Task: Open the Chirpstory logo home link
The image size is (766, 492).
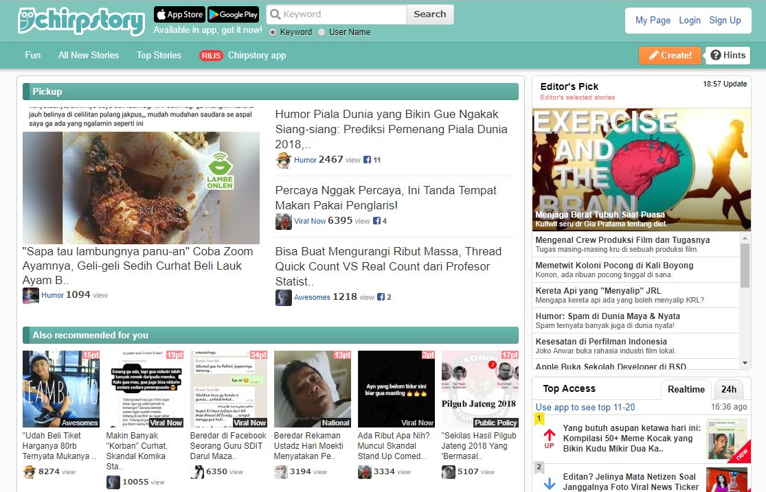Action: click(81, 21)
